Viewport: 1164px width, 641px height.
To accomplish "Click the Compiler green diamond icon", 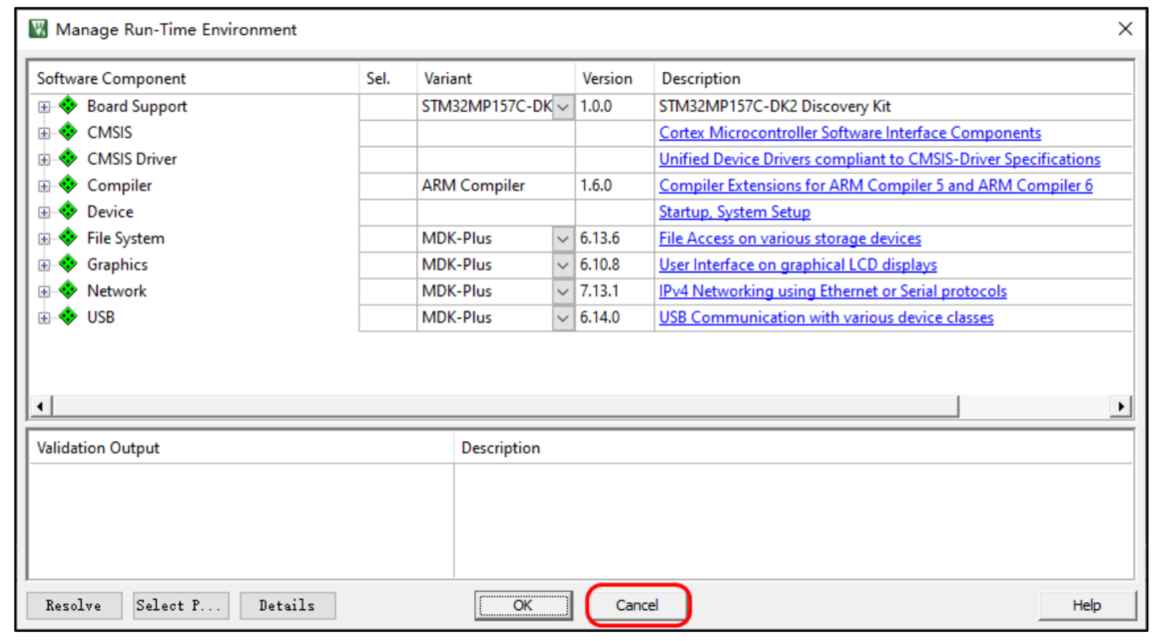I will (x=68, y=185).
